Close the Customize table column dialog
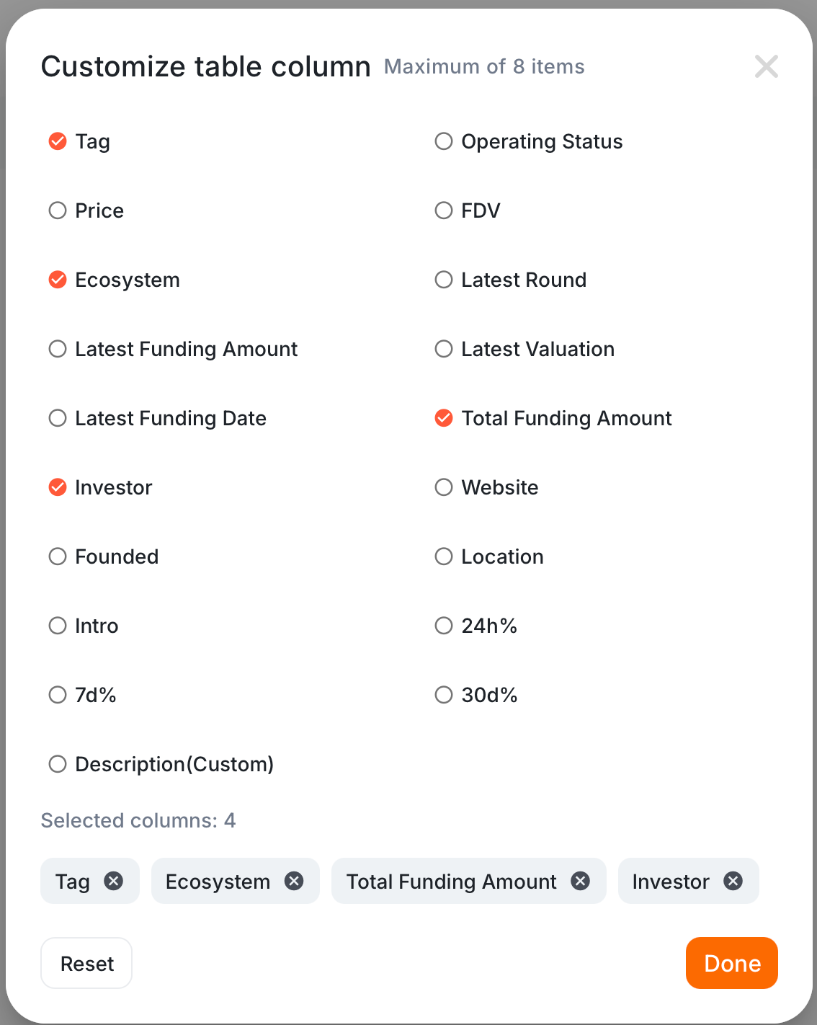 click(x=766, y=66)
